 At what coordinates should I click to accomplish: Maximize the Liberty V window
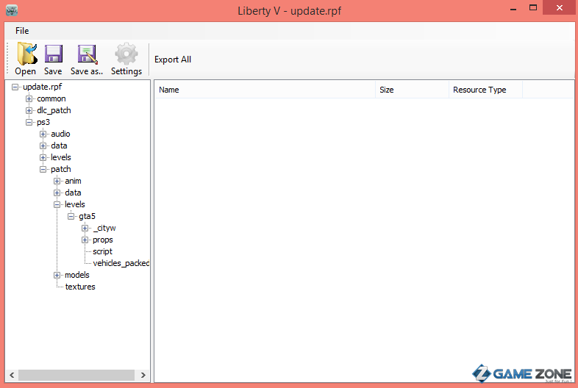533,8
